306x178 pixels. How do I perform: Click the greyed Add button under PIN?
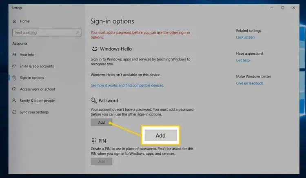click(x=101, y=162)
